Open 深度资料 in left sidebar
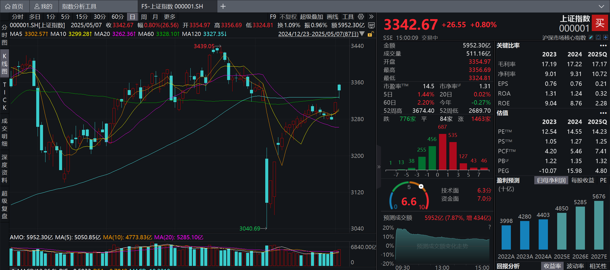610x270 pixels. pos(4,168)
